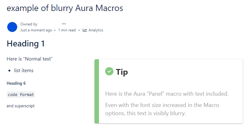Click the 'and superscript' text
This screenshot has width=248, height=128.
tap(21, 106)
